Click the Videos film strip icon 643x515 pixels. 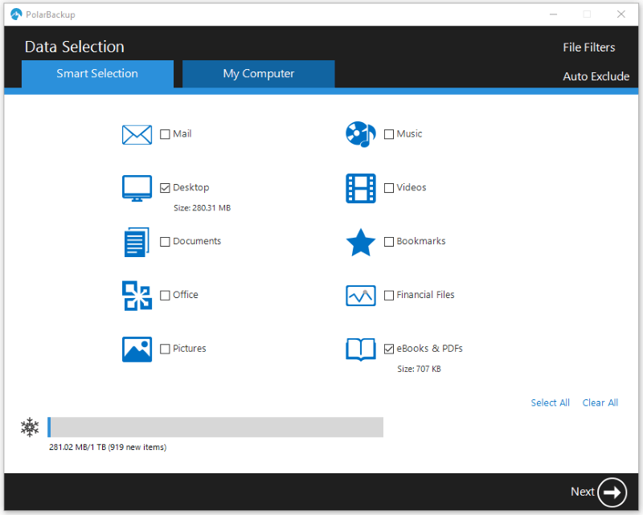(360, 188)
